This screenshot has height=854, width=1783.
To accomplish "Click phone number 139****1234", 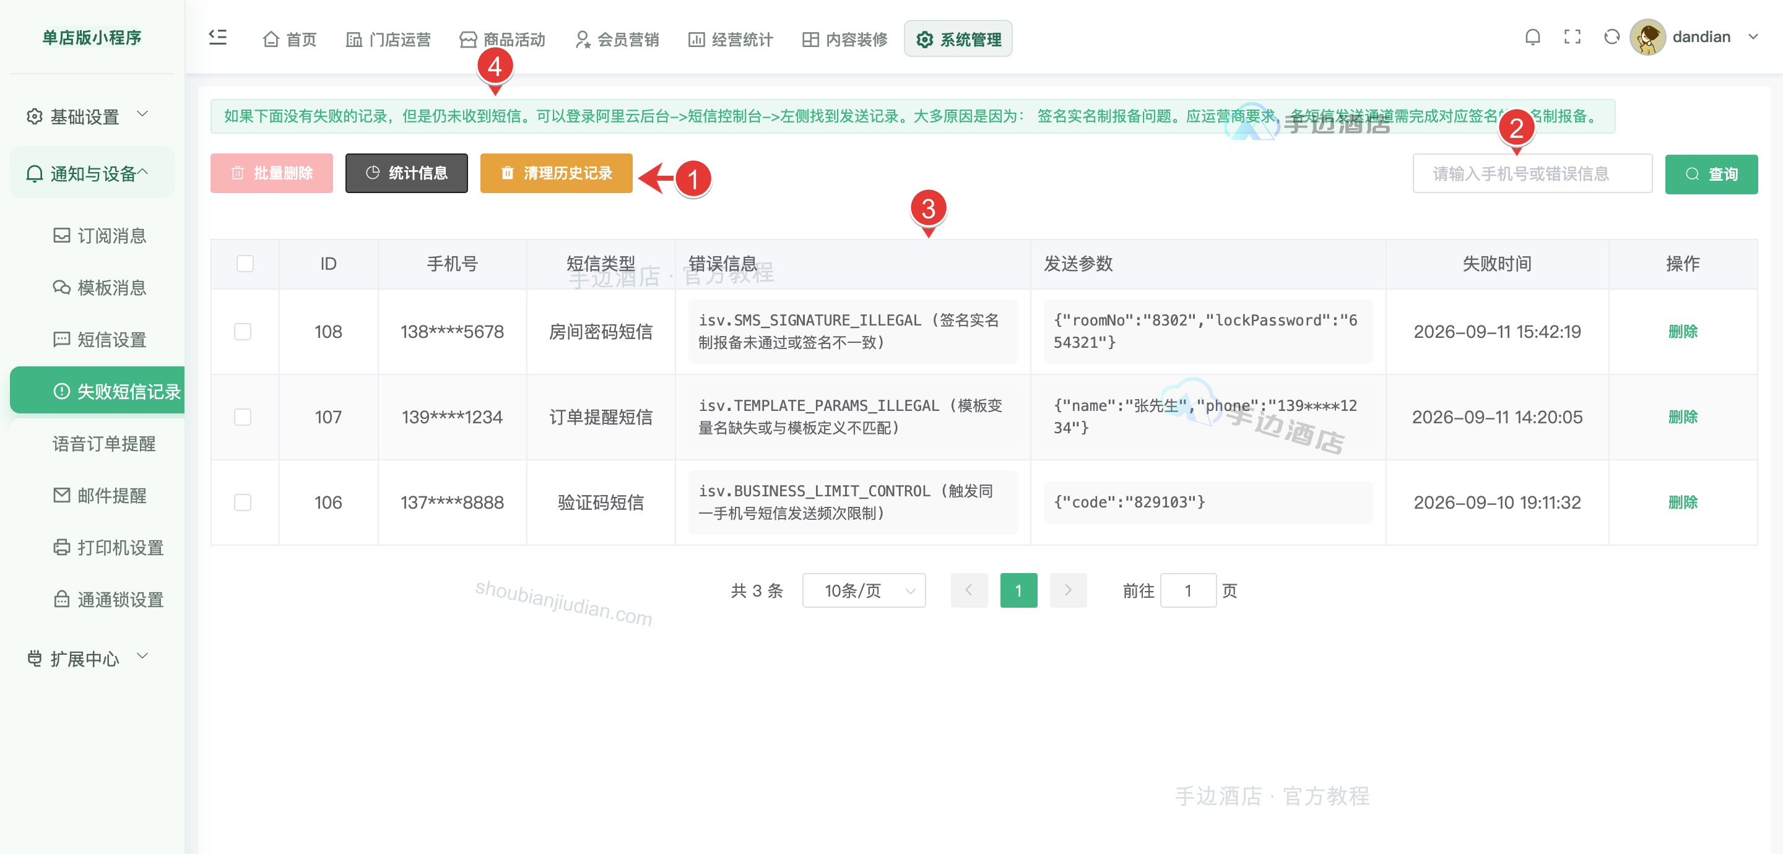I will point(452,417).
